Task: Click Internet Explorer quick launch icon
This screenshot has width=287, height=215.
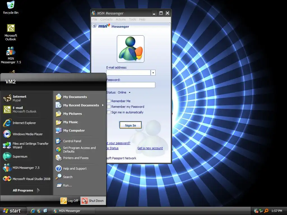Action: point(33,211)
